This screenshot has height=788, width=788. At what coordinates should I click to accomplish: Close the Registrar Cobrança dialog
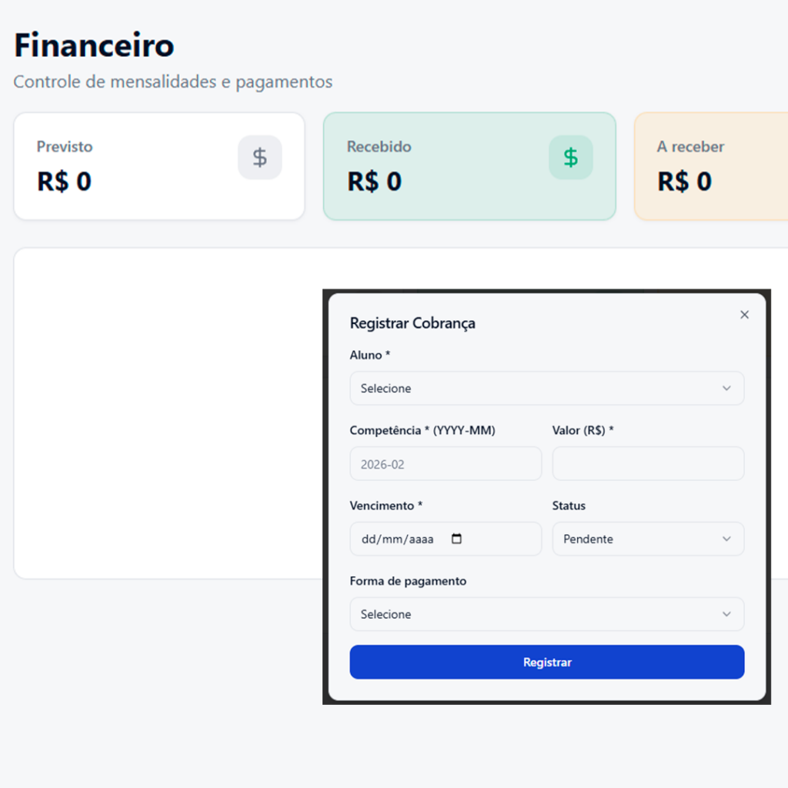pyautogui.click(x=744, y=315)
